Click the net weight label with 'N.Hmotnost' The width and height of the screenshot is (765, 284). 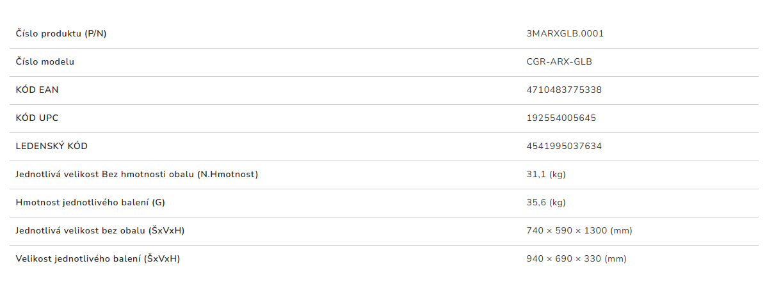pos(137,174)
